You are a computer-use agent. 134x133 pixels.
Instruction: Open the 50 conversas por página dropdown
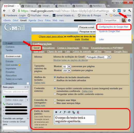pos(67,66)
